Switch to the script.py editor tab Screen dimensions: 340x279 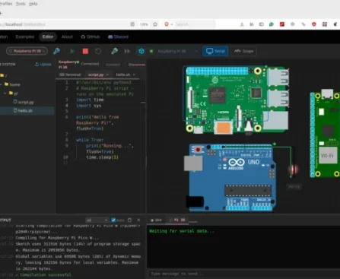click(96, 75)
